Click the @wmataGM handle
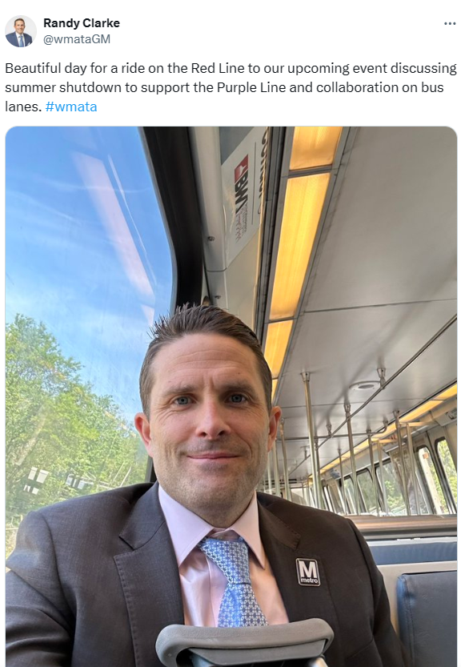The width and height of the screenshot is (461, 667). pyautogui.click(x=77, y=39)
